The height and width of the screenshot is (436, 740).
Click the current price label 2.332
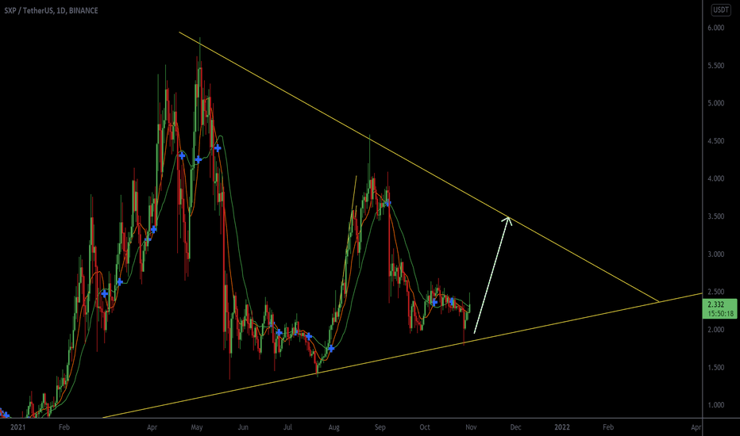pos(715,305)
